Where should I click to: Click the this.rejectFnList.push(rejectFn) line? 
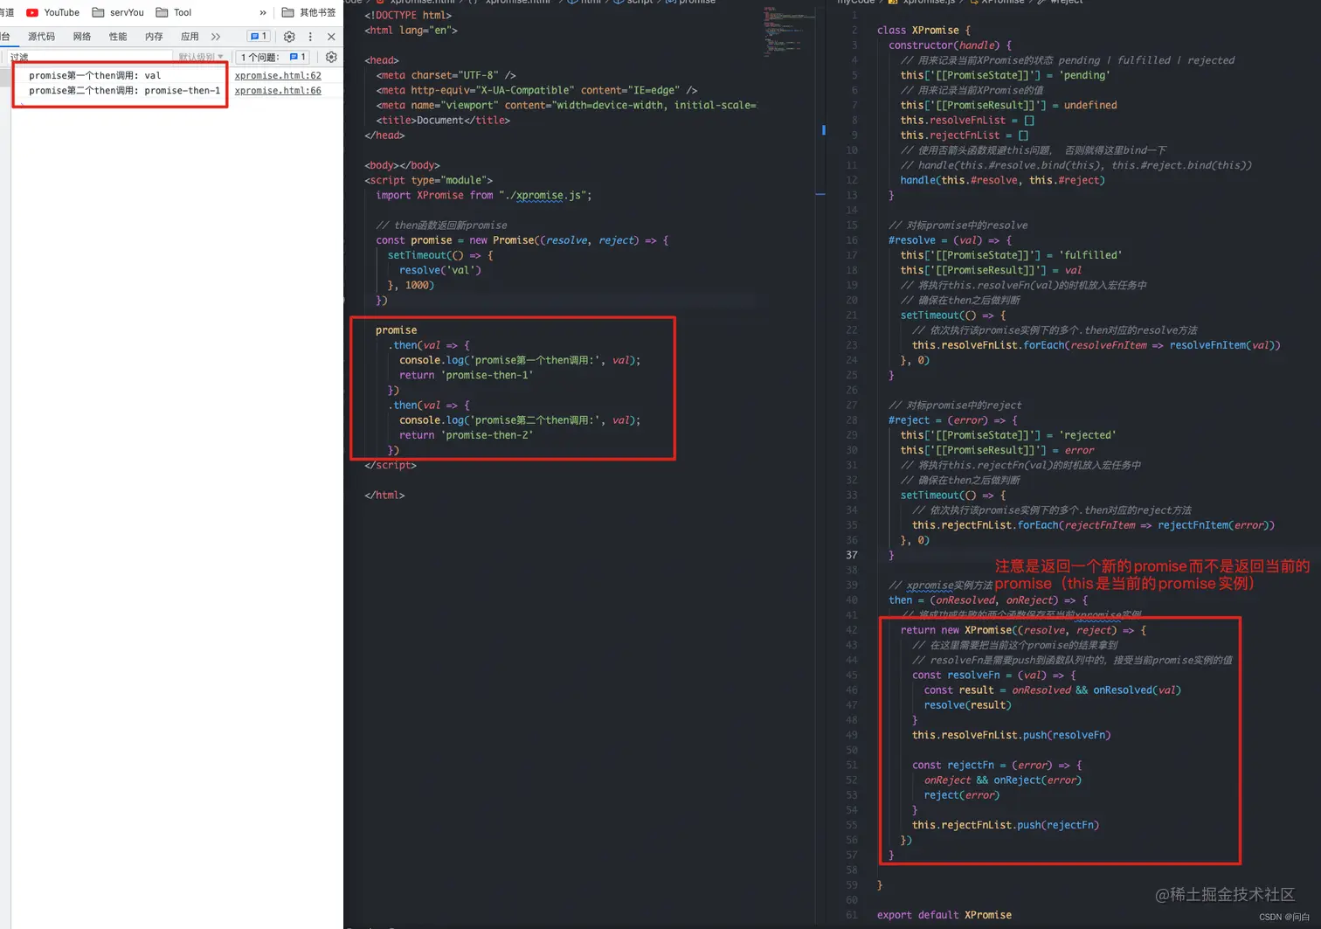(1005, 825)
